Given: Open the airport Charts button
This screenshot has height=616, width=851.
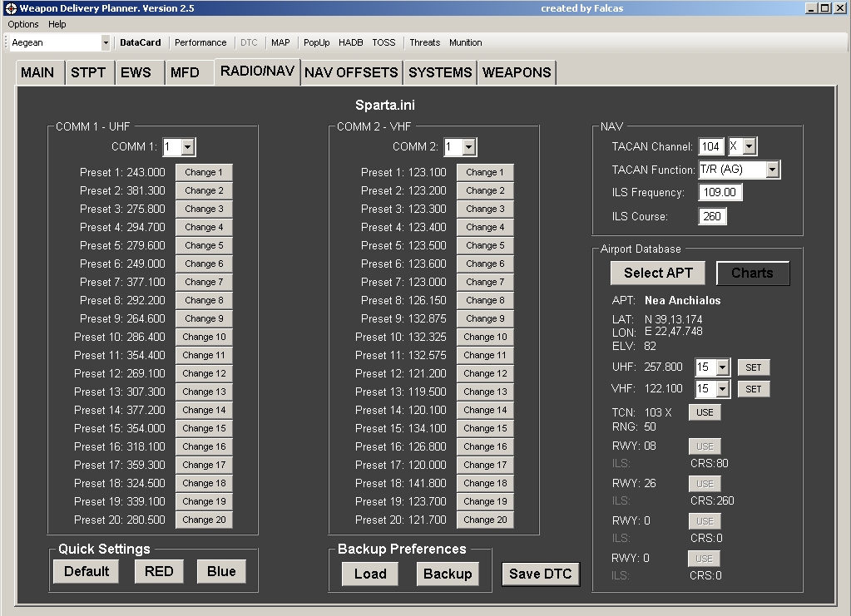Looking at the screenshot, I should [752, 273].
